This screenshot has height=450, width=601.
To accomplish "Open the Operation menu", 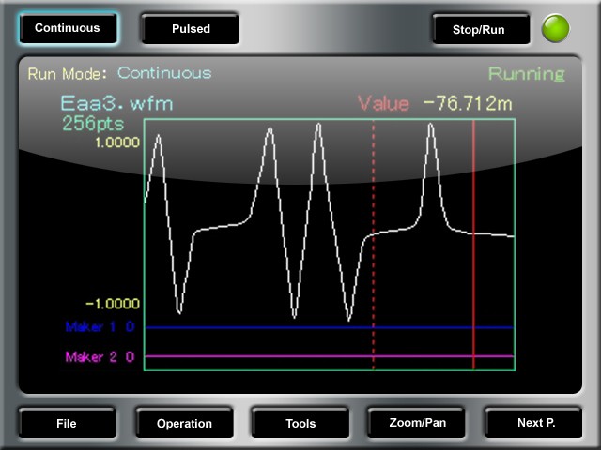I will 184,423.
